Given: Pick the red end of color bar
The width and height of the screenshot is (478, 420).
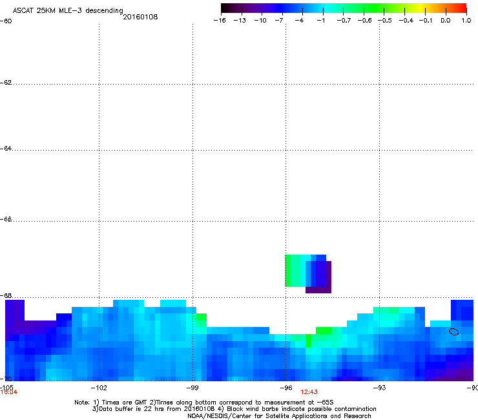Looking at the screenshot, I should pyautogui.click(x=461, y=8).
